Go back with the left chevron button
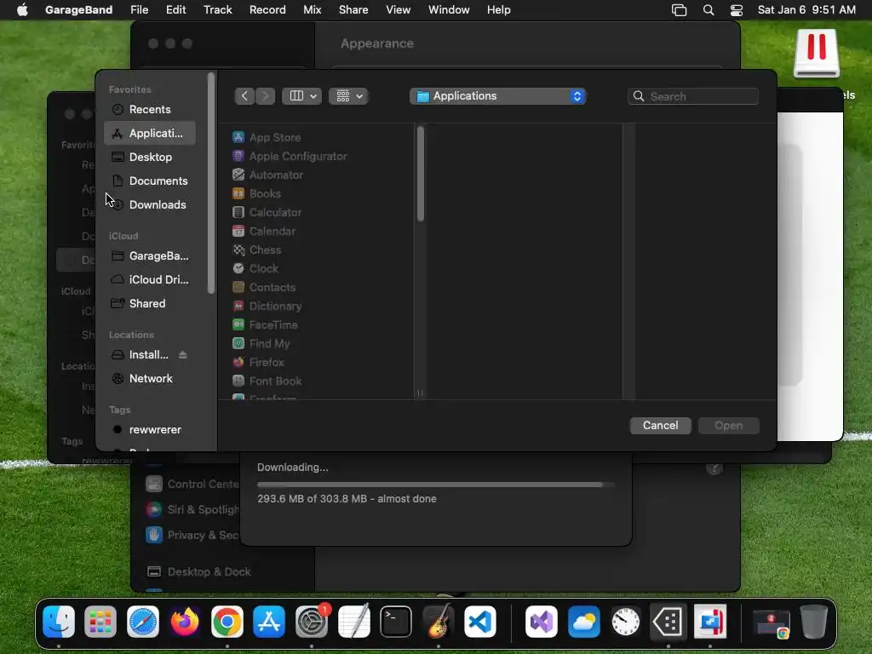The image size is (872, 654). click(x=244, y=95)
